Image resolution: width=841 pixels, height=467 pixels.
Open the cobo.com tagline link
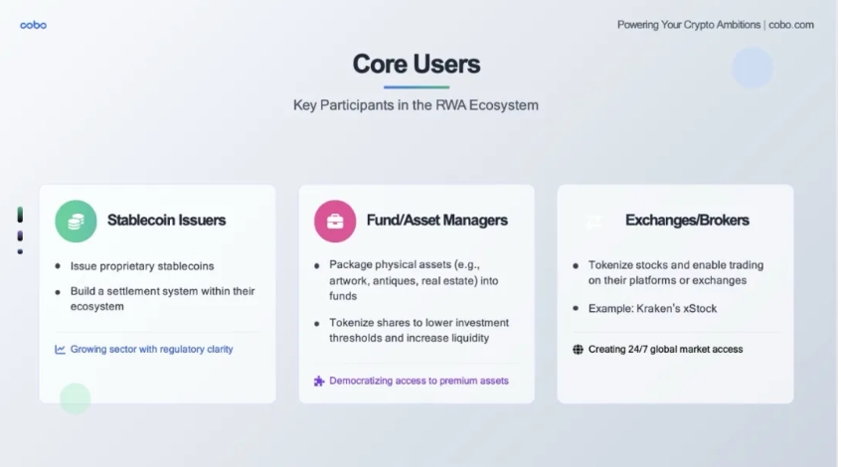[716, 25]
